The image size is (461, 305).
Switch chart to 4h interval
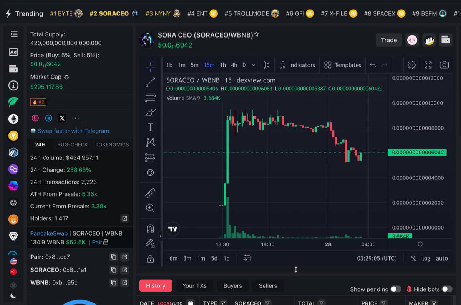[234, 65]
